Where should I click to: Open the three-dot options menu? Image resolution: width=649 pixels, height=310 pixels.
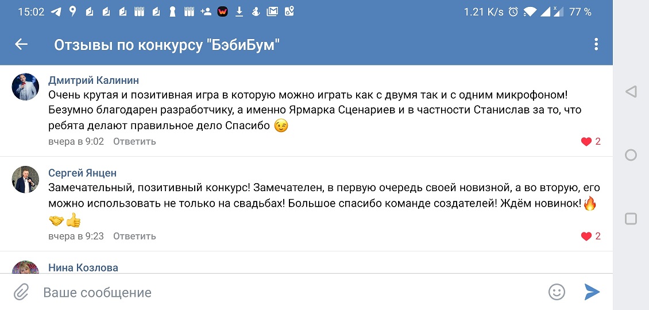596,44
